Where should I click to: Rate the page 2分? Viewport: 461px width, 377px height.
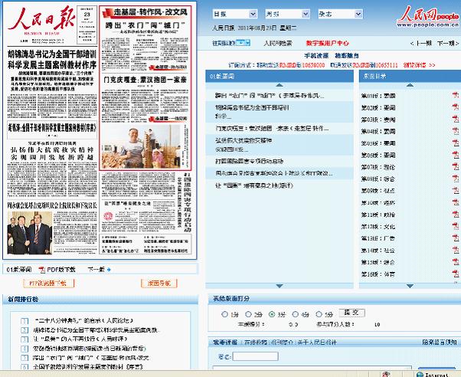point(248,314)
